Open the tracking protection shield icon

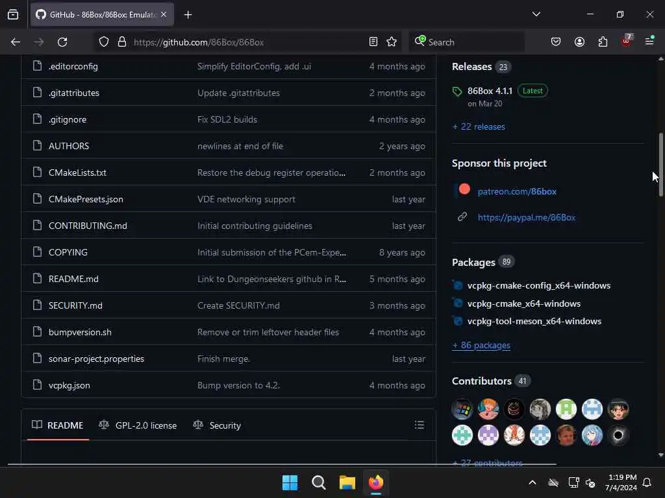pos(104,42)
